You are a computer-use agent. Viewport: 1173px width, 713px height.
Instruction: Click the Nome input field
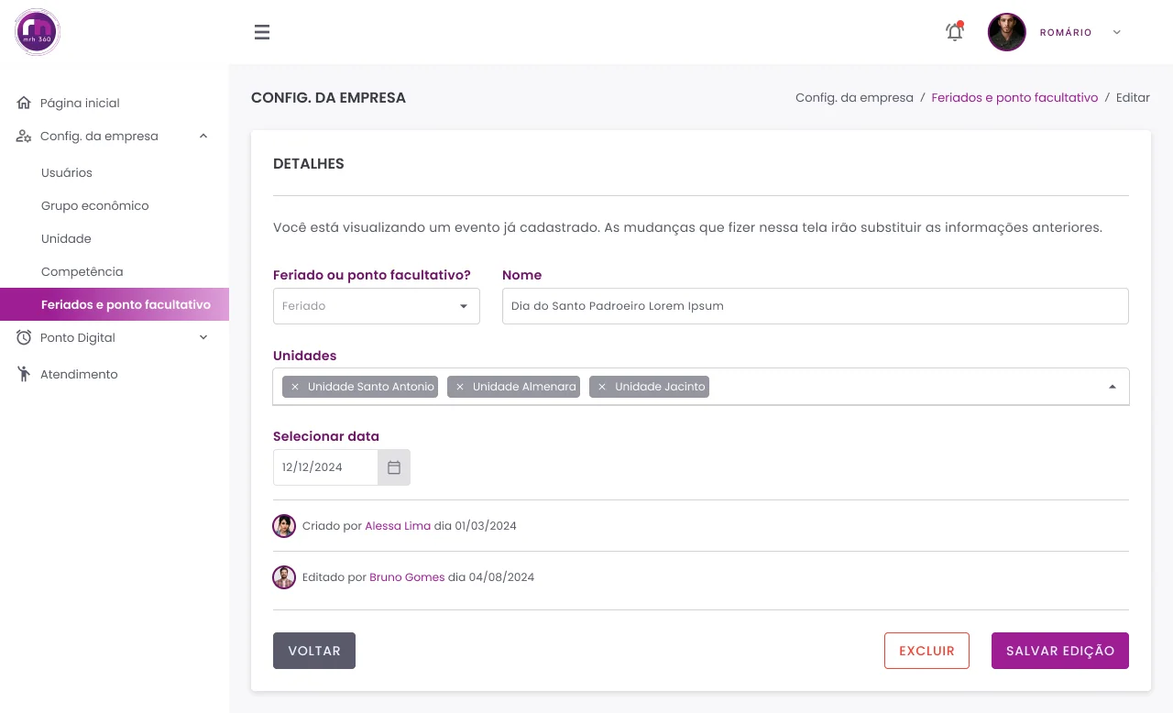click(x=816, y=306)
